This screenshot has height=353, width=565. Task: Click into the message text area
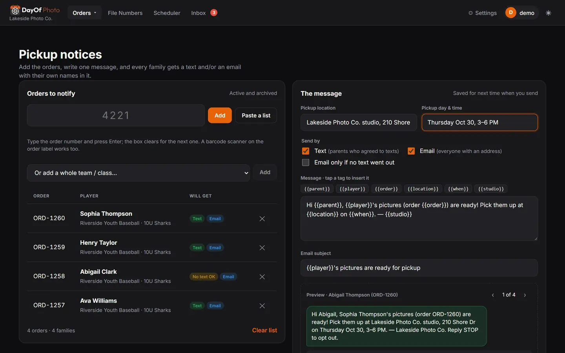pos(419,218)
